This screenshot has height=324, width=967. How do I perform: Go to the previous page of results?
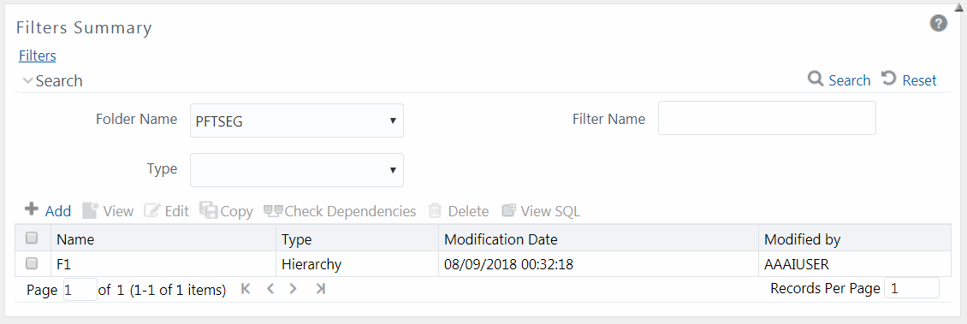pos(270,288)
